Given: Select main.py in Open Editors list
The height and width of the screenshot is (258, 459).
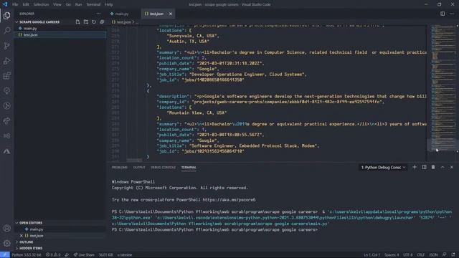Looking at the screenshot, I should pos(60,229).
